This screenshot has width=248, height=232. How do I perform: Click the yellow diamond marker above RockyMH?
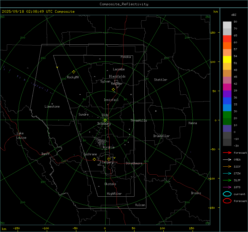tap(74, 72)
